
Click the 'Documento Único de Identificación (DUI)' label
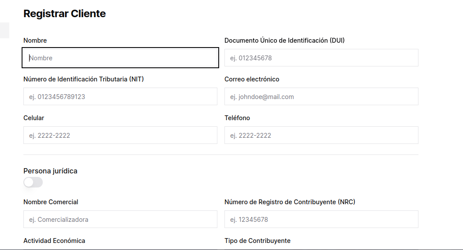point(284,40)
